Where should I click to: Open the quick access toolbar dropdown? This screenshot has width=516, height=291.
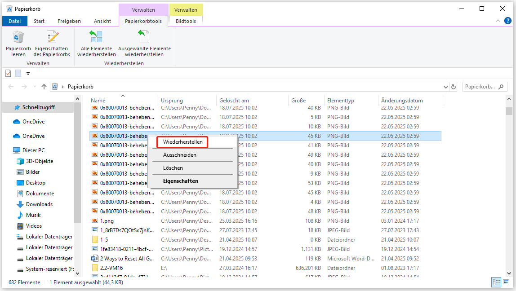[x=28, y=74]
